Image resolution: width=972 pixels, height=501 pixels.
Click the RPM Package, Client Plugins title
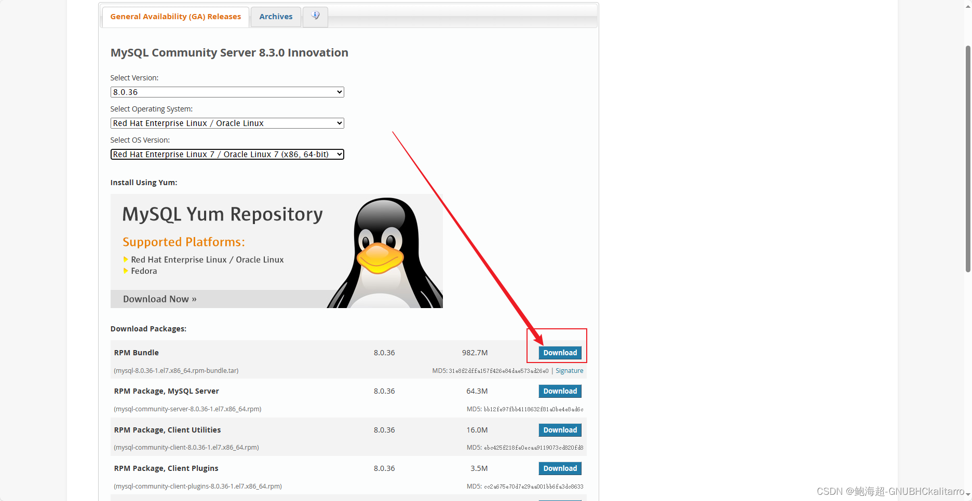166,468
